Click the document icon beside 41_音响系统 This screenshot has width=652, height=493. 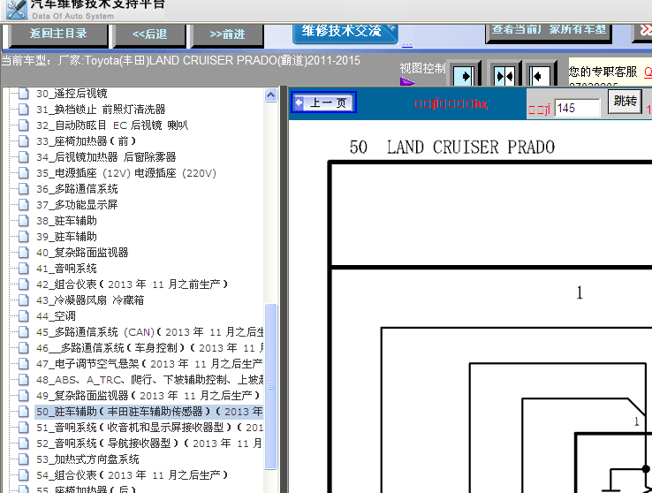[23, 268]
